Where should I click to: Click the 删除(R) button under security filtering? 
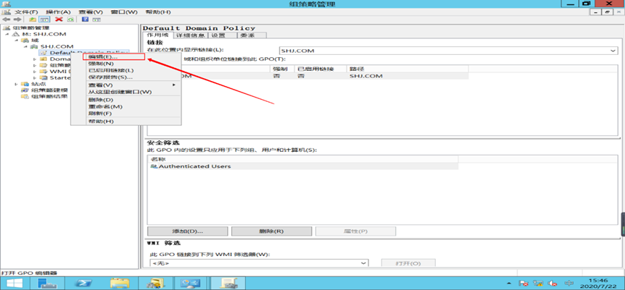[x=271, y=231]
